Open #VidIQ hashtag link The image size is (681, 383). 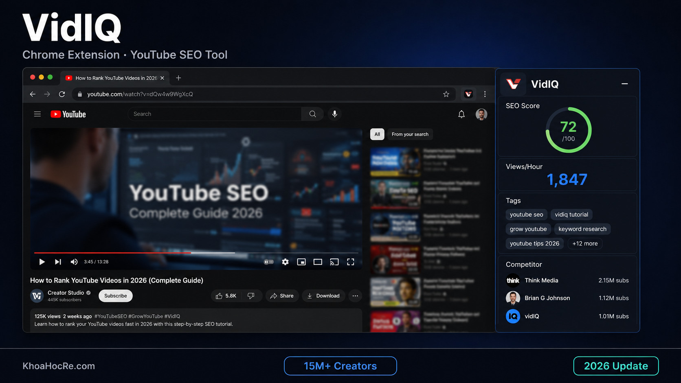point(172,316)
